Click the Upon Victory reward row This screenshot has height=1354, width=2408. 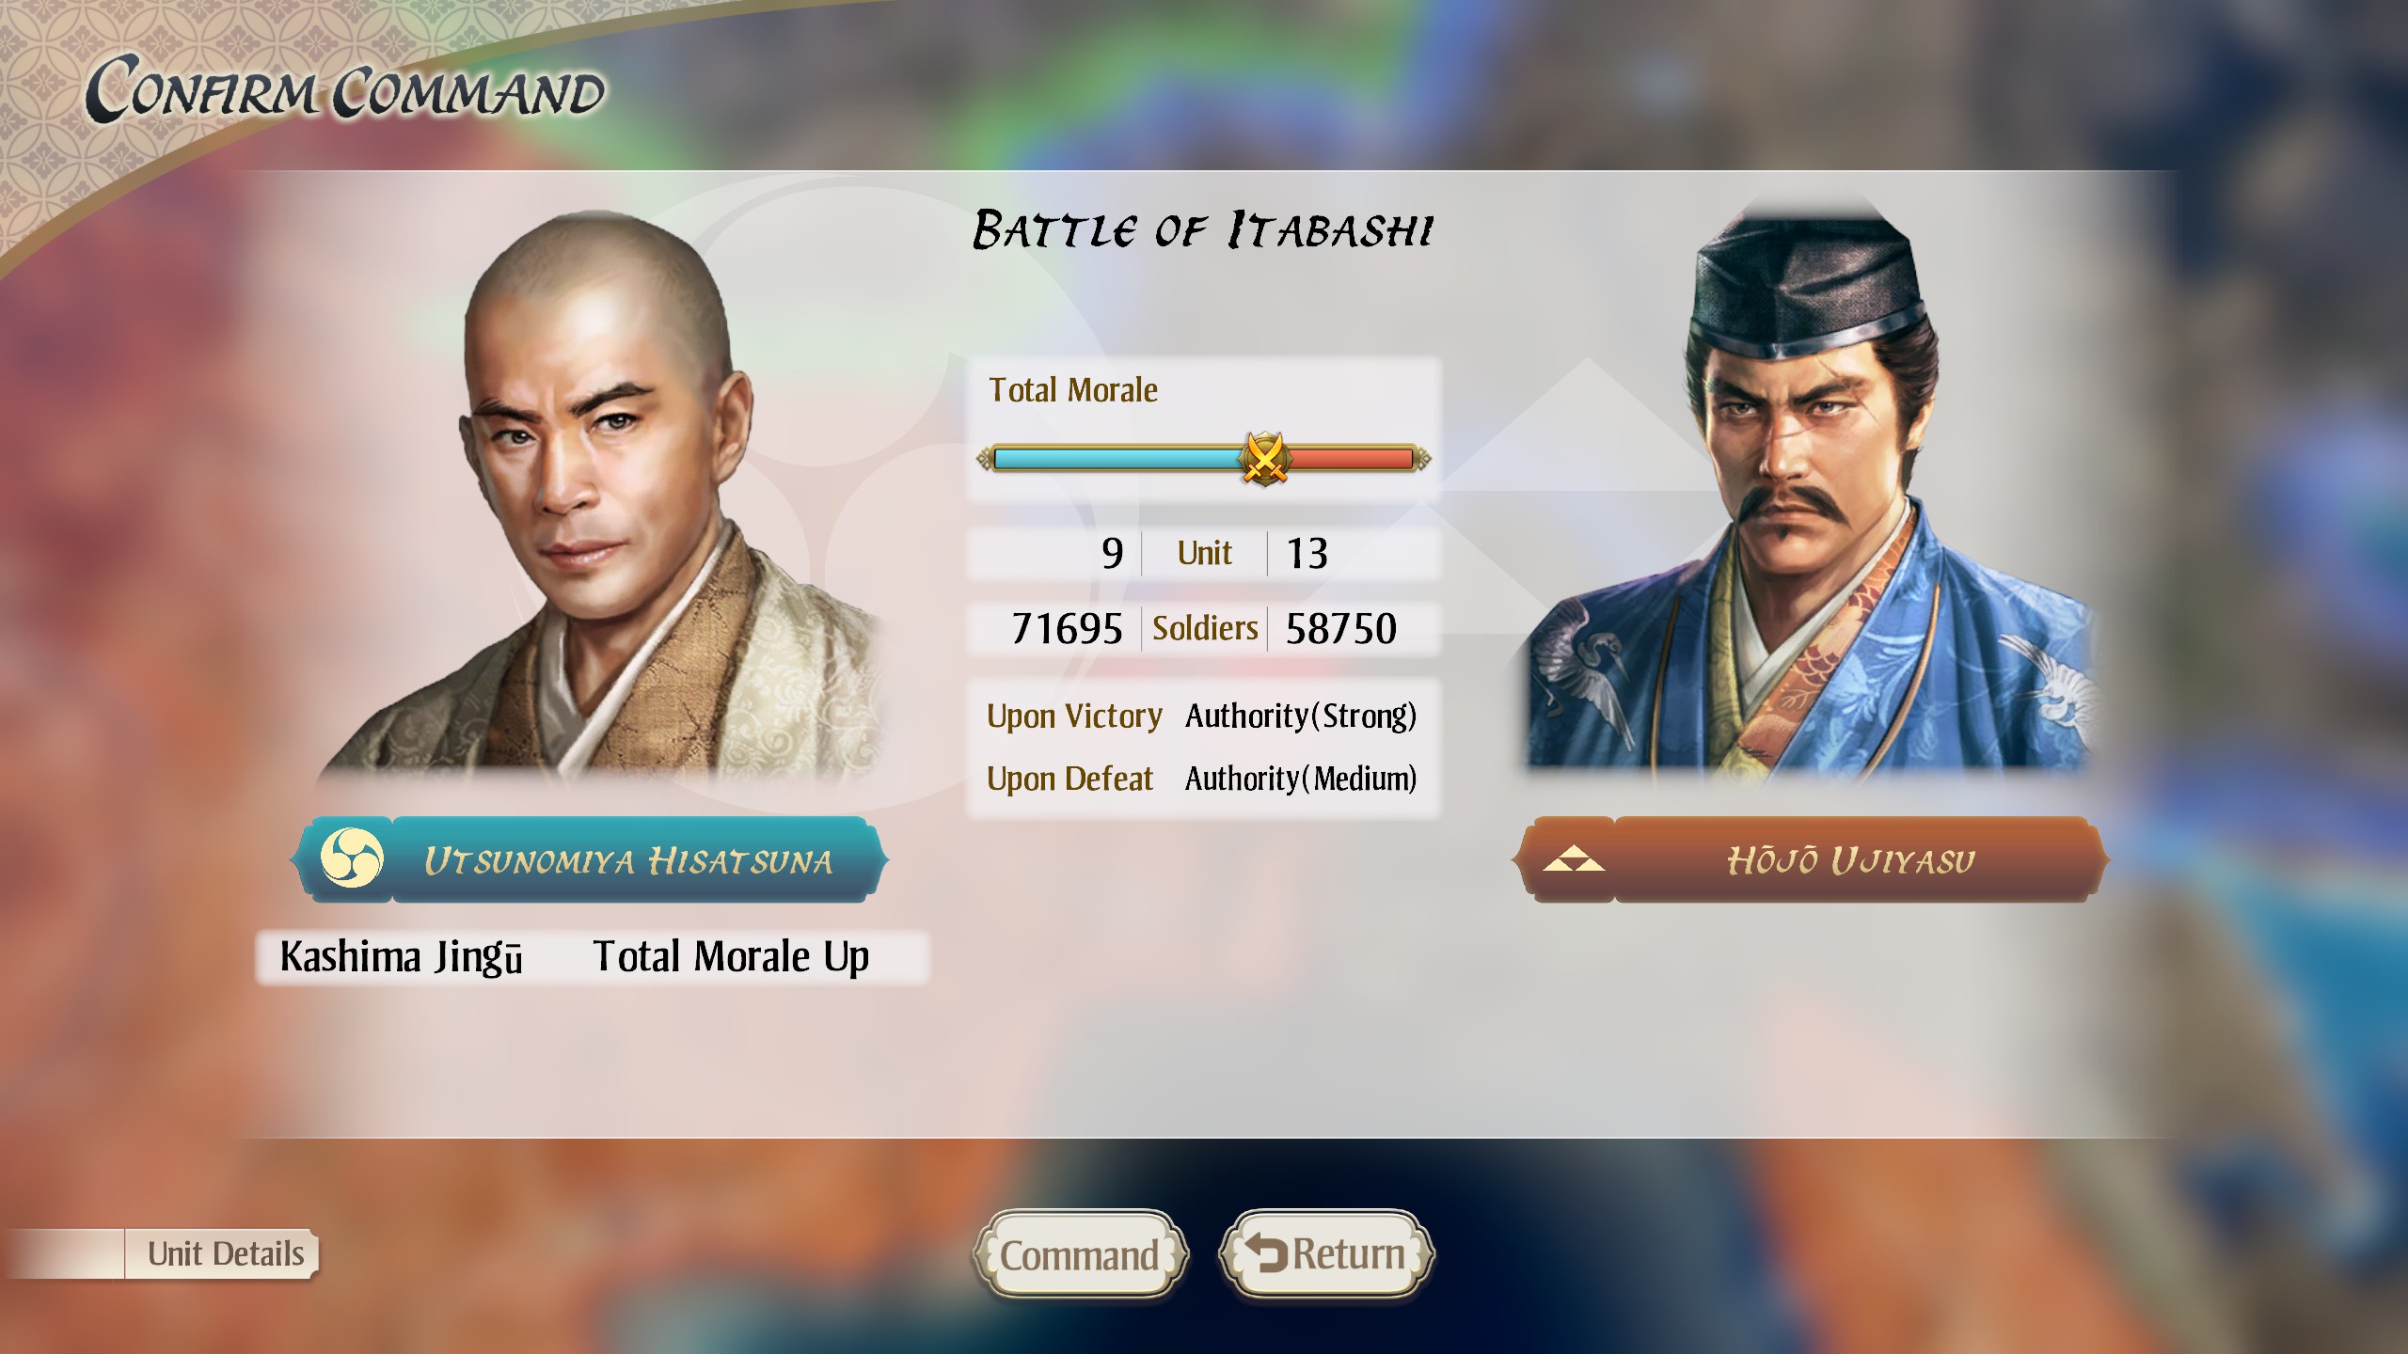(x=1202, y=716)
